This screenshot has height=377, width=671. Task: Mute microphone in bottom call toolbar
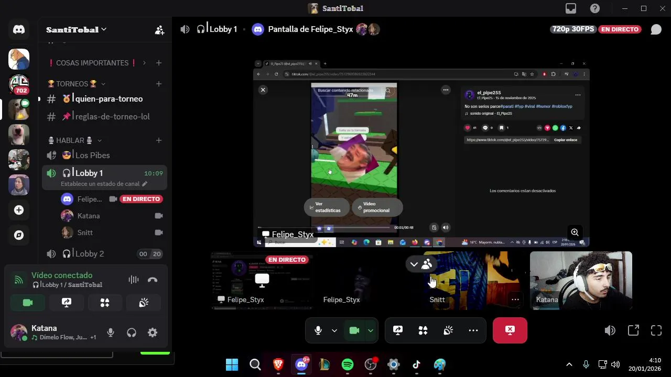pyautogui.click(x=318, y=330)
